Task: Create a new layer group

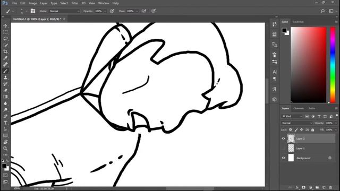Action: [x=317, y=187]
